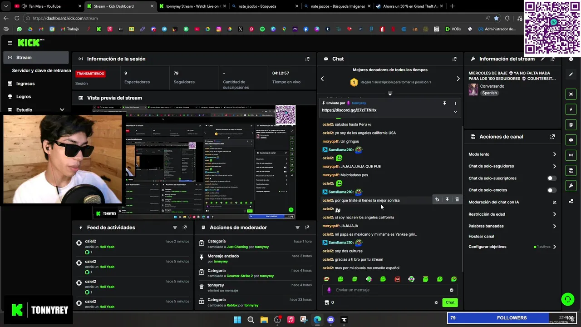Open the emoji picker in chat input
This screenshot has width=581, height=327.
pos(451,290)
